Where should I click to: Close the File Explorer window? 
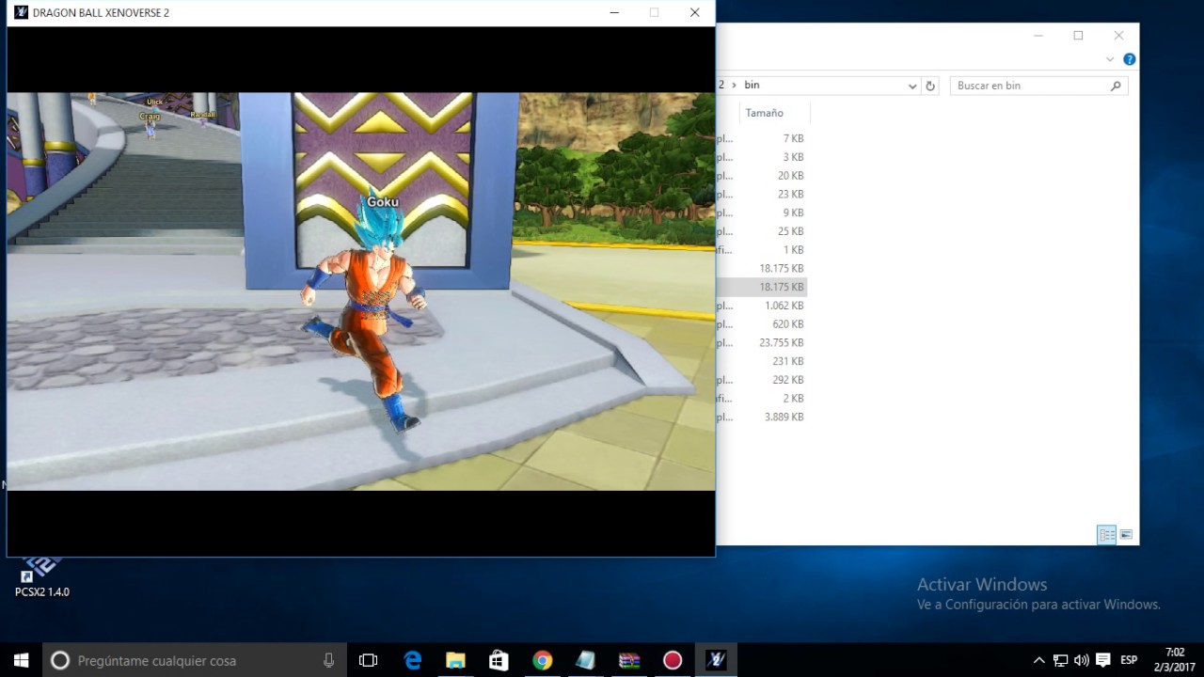click(x=1118, y=36)
